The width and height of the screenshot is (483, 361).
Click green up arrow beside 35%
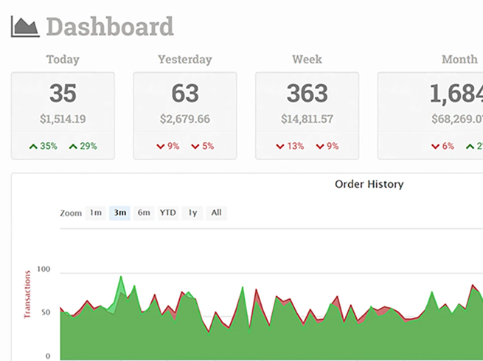(x=33, y=147)
